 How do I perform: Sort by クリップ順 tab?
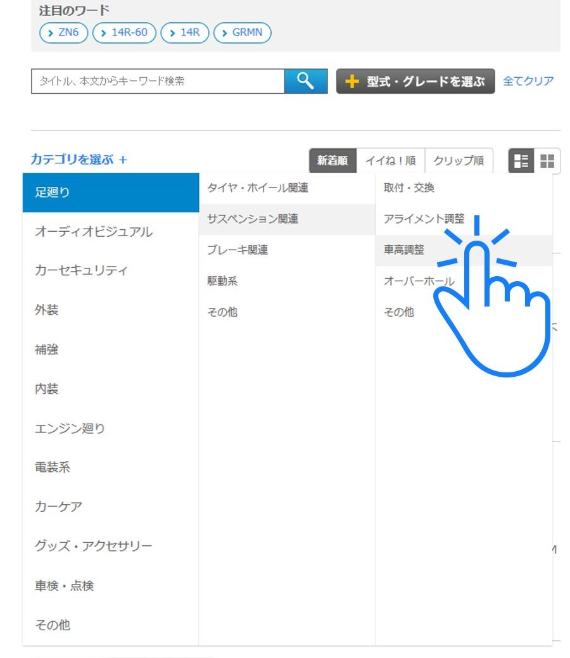(x=459, y=161)
